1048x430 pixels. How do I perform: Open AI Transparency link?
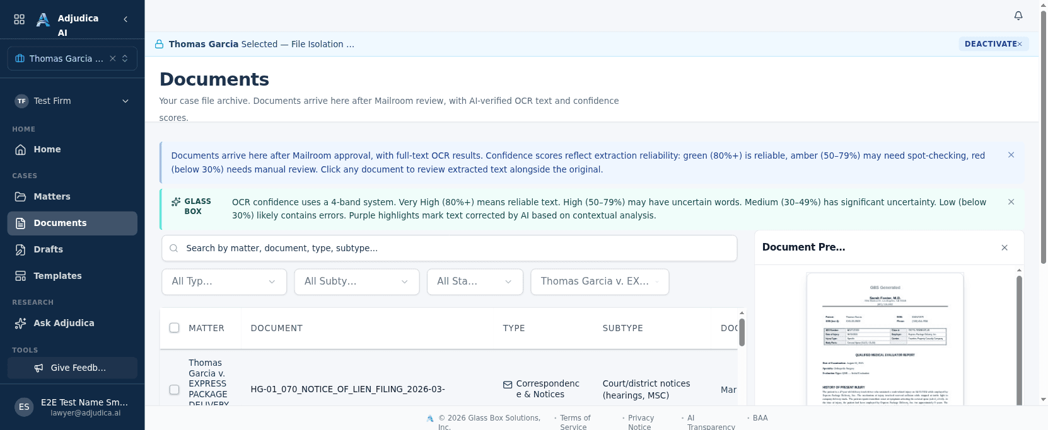click(x=711, y=422)
